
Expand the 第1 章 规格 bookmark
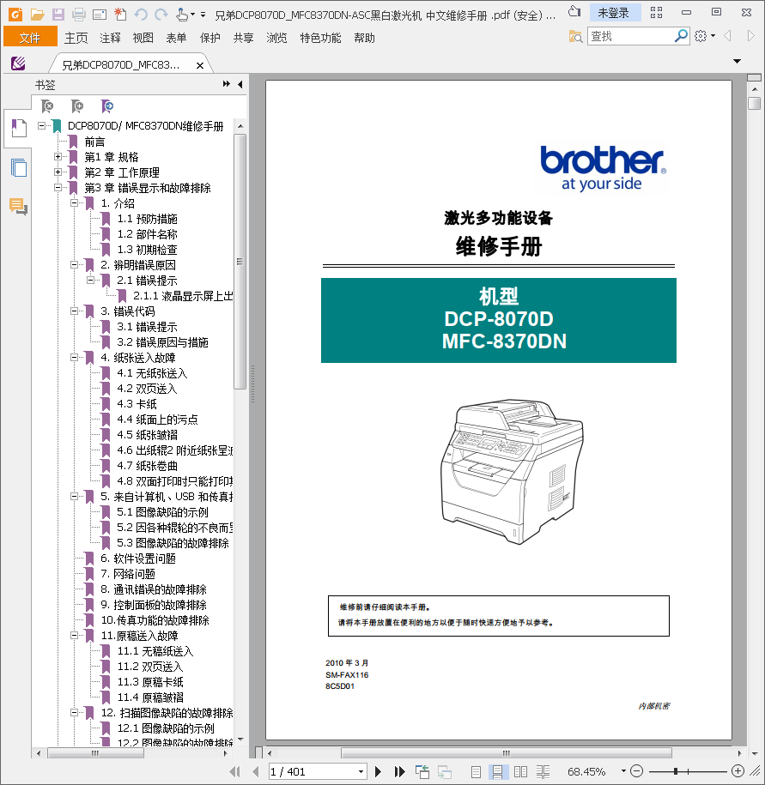tap(58, 157)
